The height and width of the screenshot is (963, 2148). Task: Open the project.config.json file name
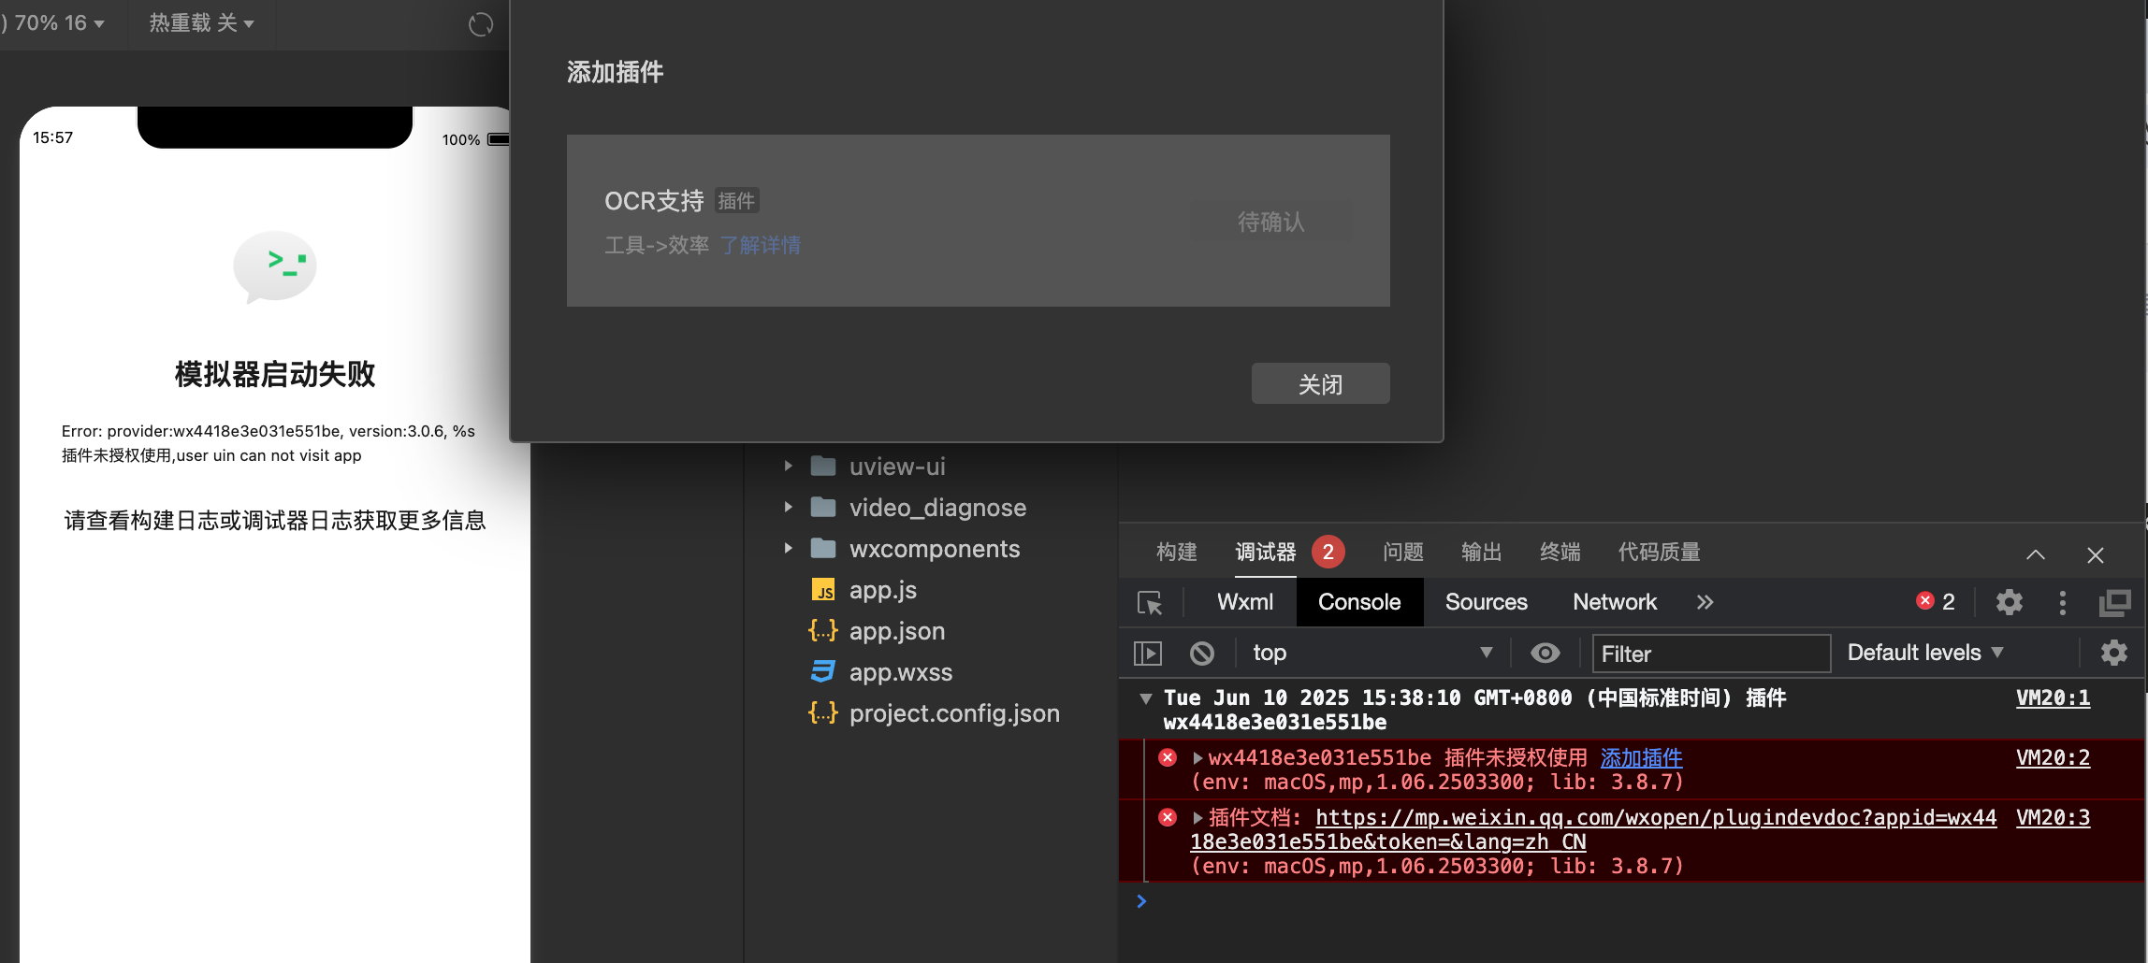[x=954, y=713]
